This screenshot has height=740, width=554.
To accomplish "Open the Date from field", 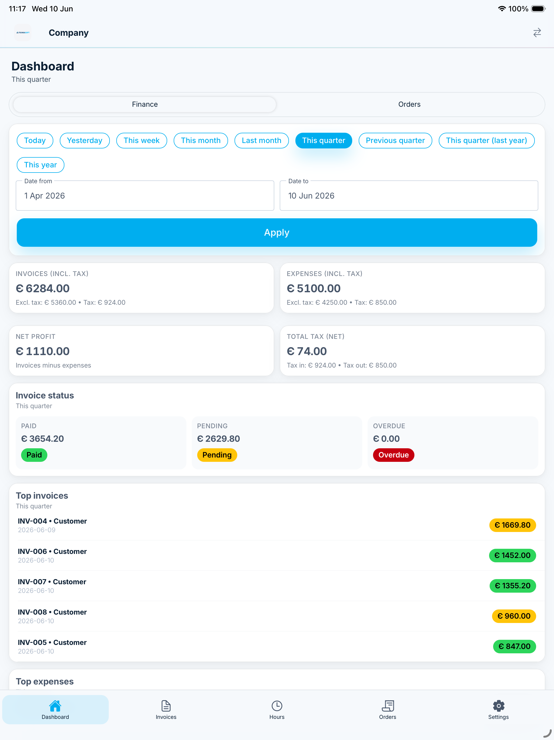I will click(x=145, y=196).
